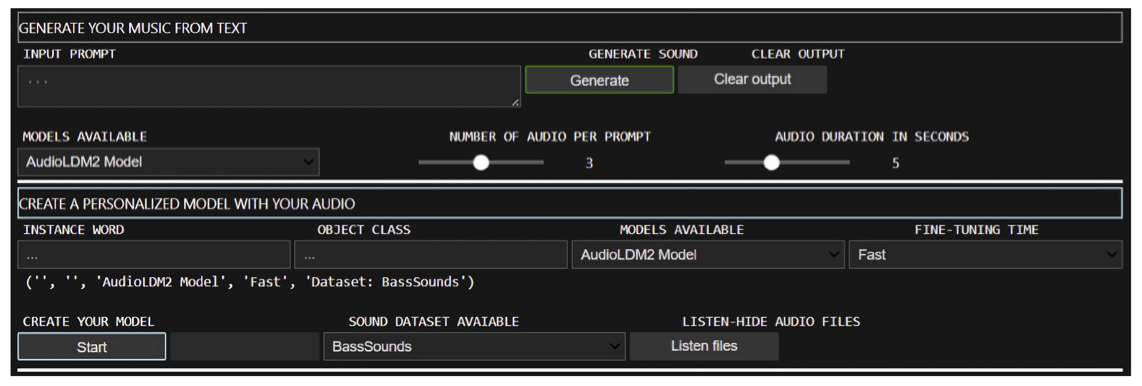Click the audio-per-prompt value 3
1142x386 pixels.
[589, 163]
